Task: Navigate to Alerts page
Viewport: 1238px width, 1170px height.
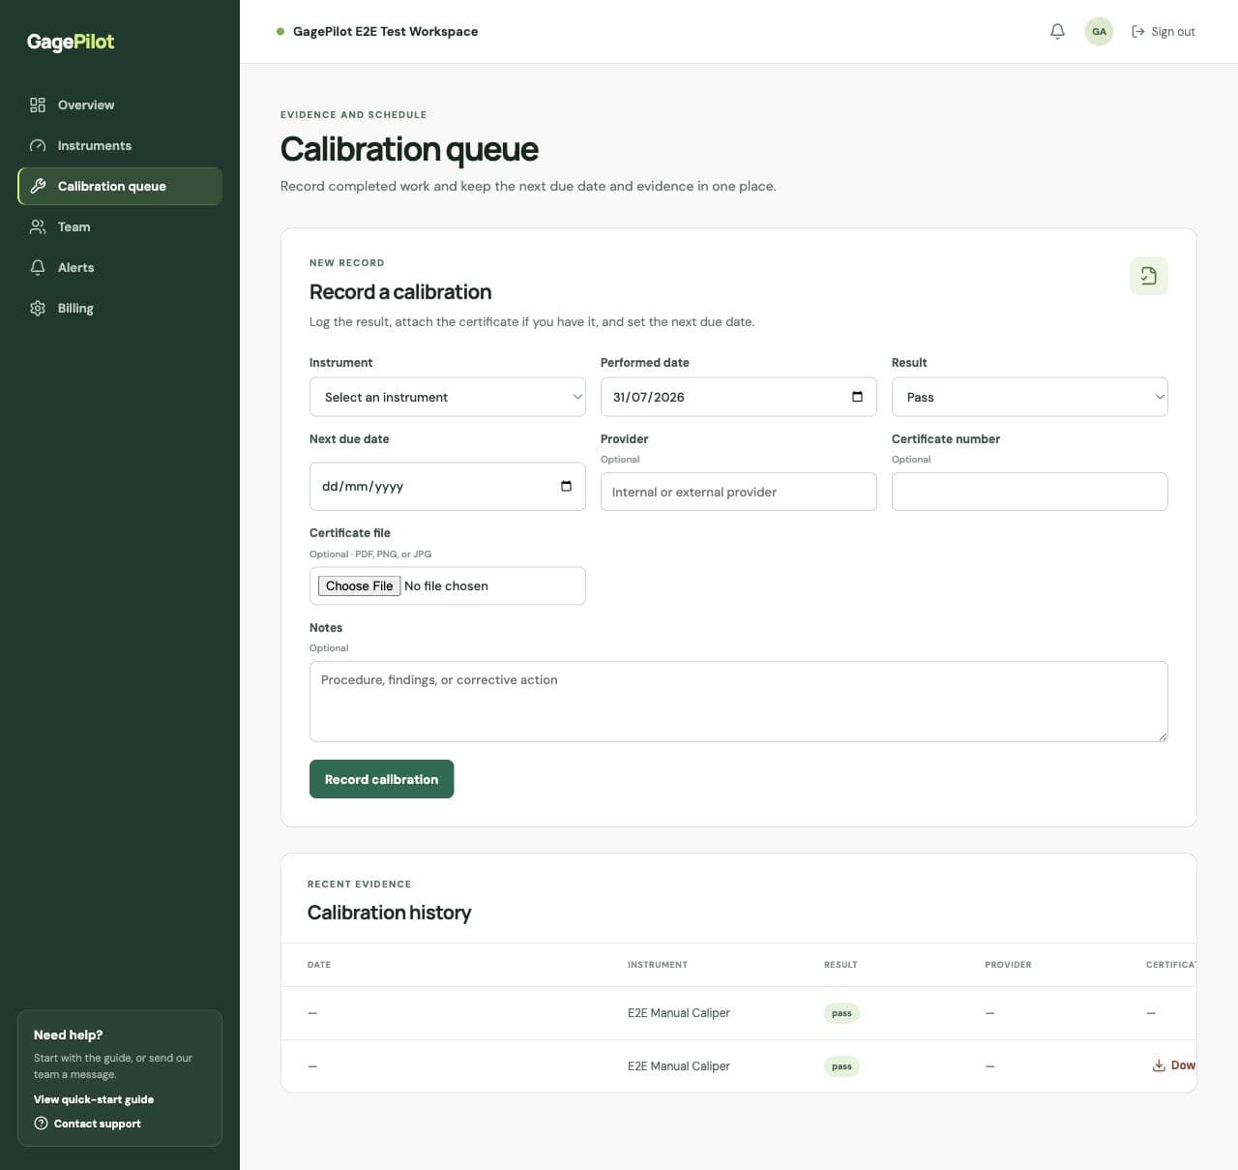Action: tap(120, 267)
